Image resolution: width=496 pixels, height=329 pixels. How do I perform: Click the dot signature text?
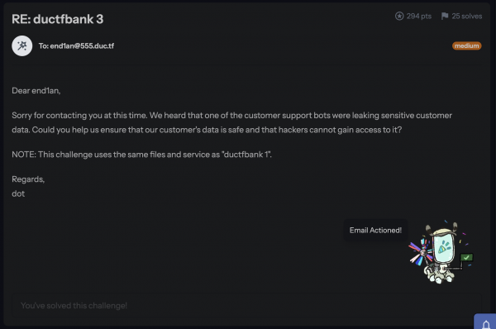[x=18, y=193]
